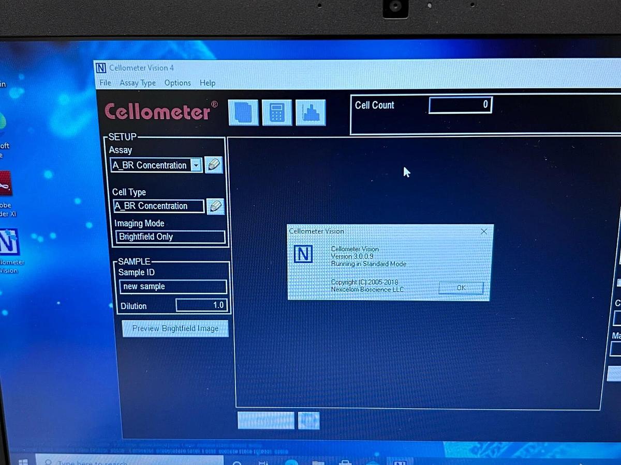
Task: Click the pages icon beside Cellometer logo
Action: (x=243, y=112)
